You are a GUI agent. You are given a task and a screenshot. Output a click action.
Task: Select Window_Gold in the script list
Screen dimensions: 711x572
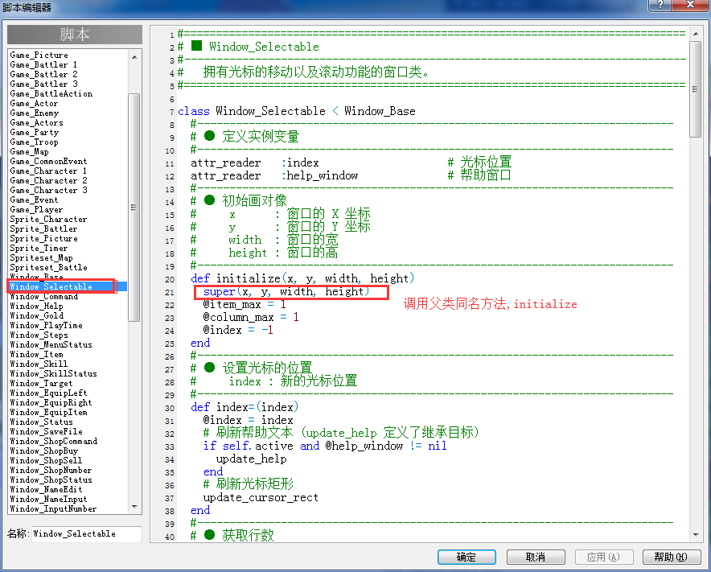click(x=37, y=315)
